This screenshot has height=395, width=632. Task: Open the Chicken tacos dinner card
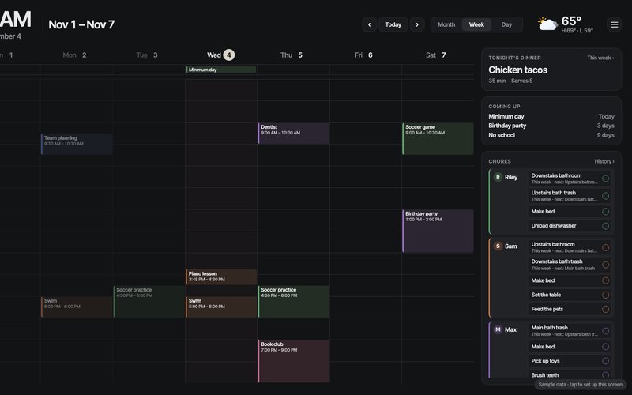click(551, 70)
